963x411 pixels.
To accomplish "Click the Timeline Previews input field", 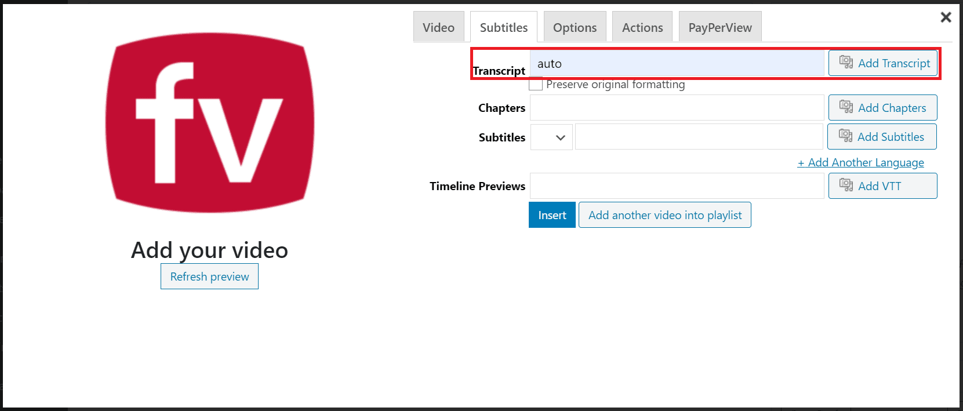I will 677,186.
